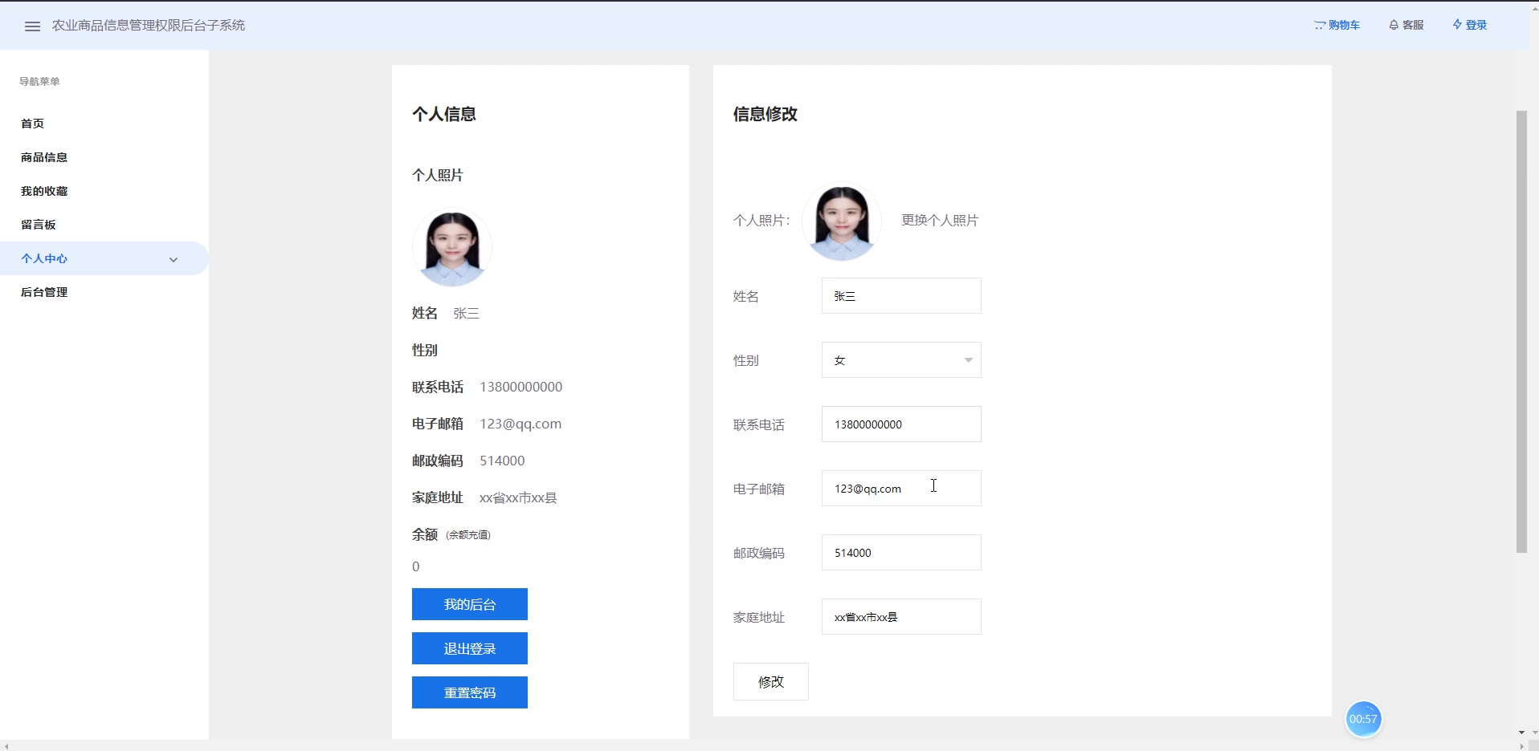Click the 我的后台 button
The width and height of the screenshot is (1539, 751).
[x=470, y=604]
